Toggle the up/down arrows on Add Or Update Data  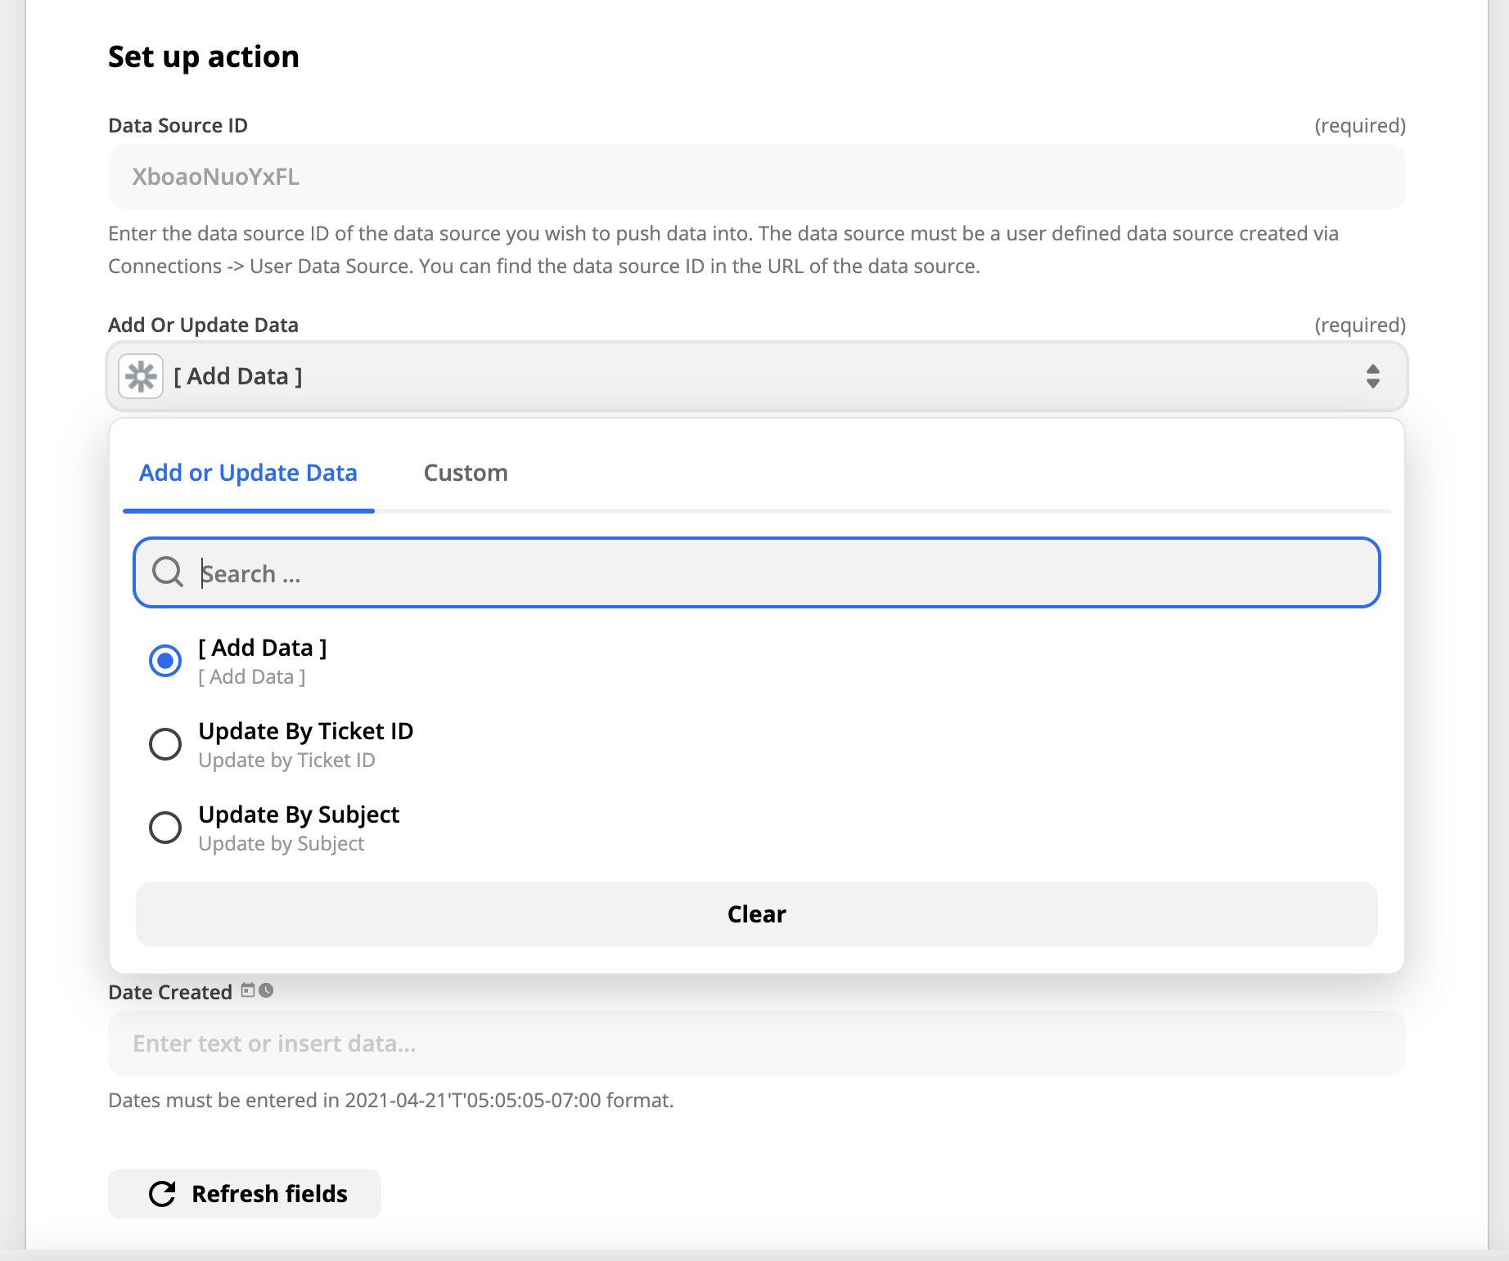click(1372, 377)
